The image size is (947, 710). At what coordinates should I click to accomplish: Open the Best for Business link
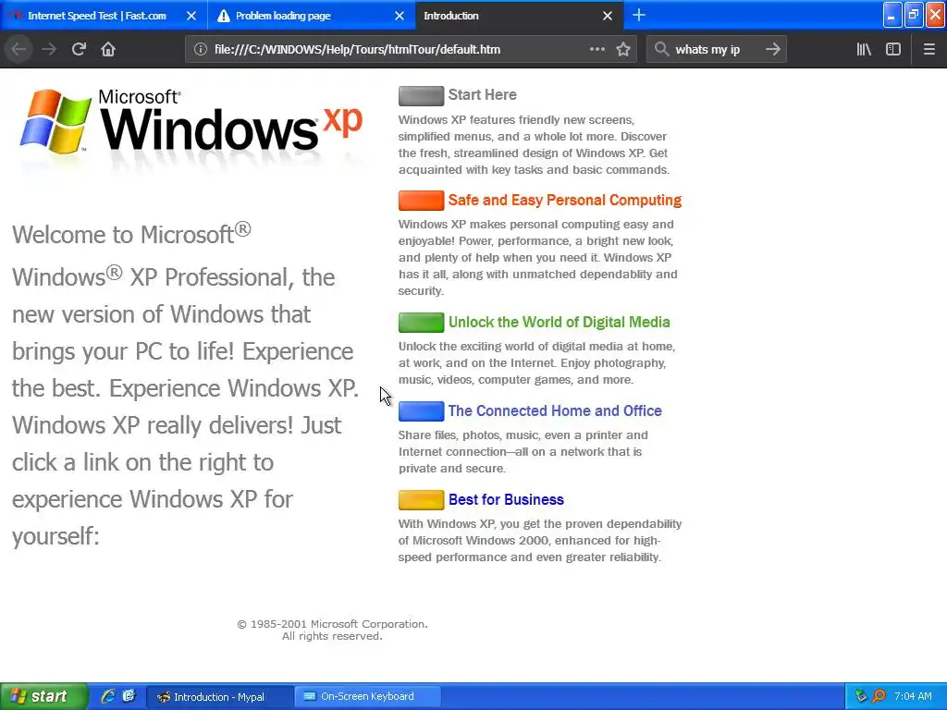[506, 499]
